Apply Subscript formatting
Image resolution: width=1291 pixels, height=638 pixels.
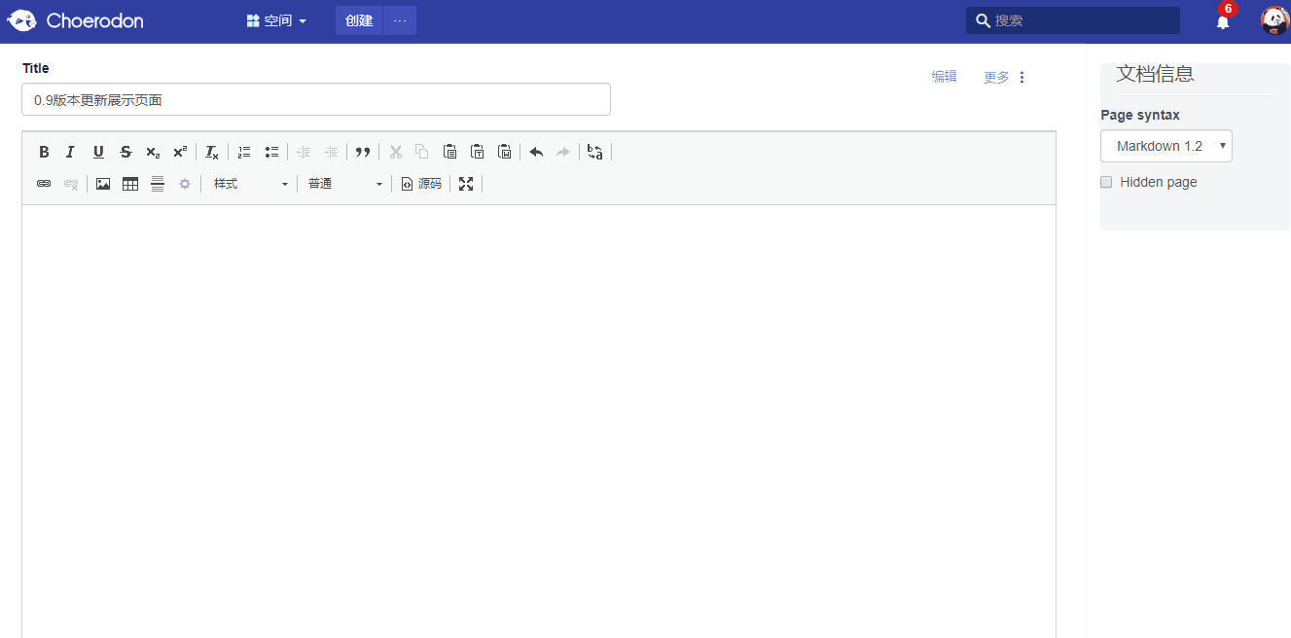153,152
